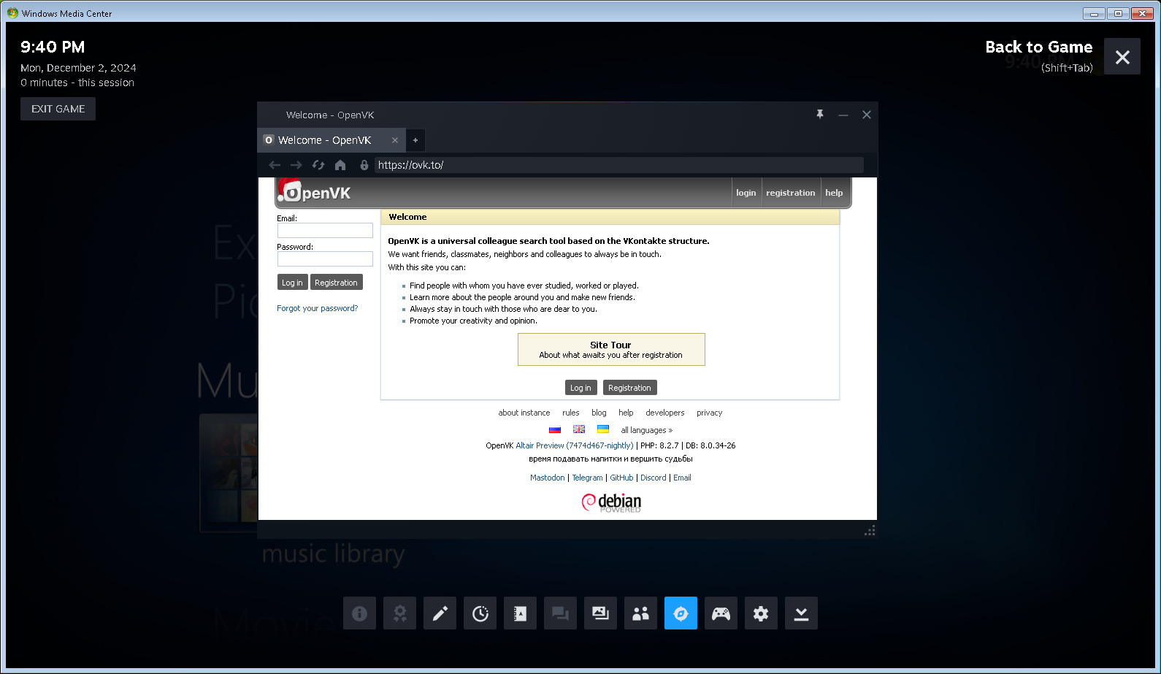Open the achievements ribbon icon in the overlay toolbar
Screen dimensions: 1161x674
coord(399,613)
